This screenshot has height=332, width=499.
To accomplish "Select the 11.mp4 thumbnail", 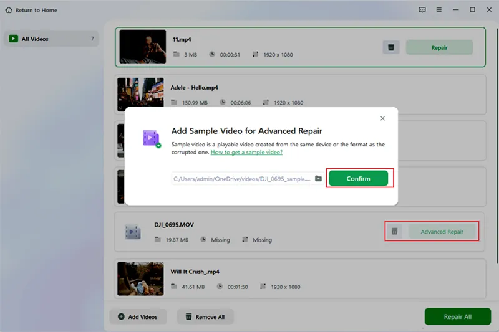I will coord(143,47).
